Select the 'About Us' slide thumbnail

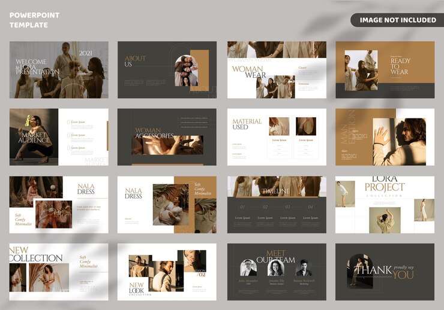(167, 70)
